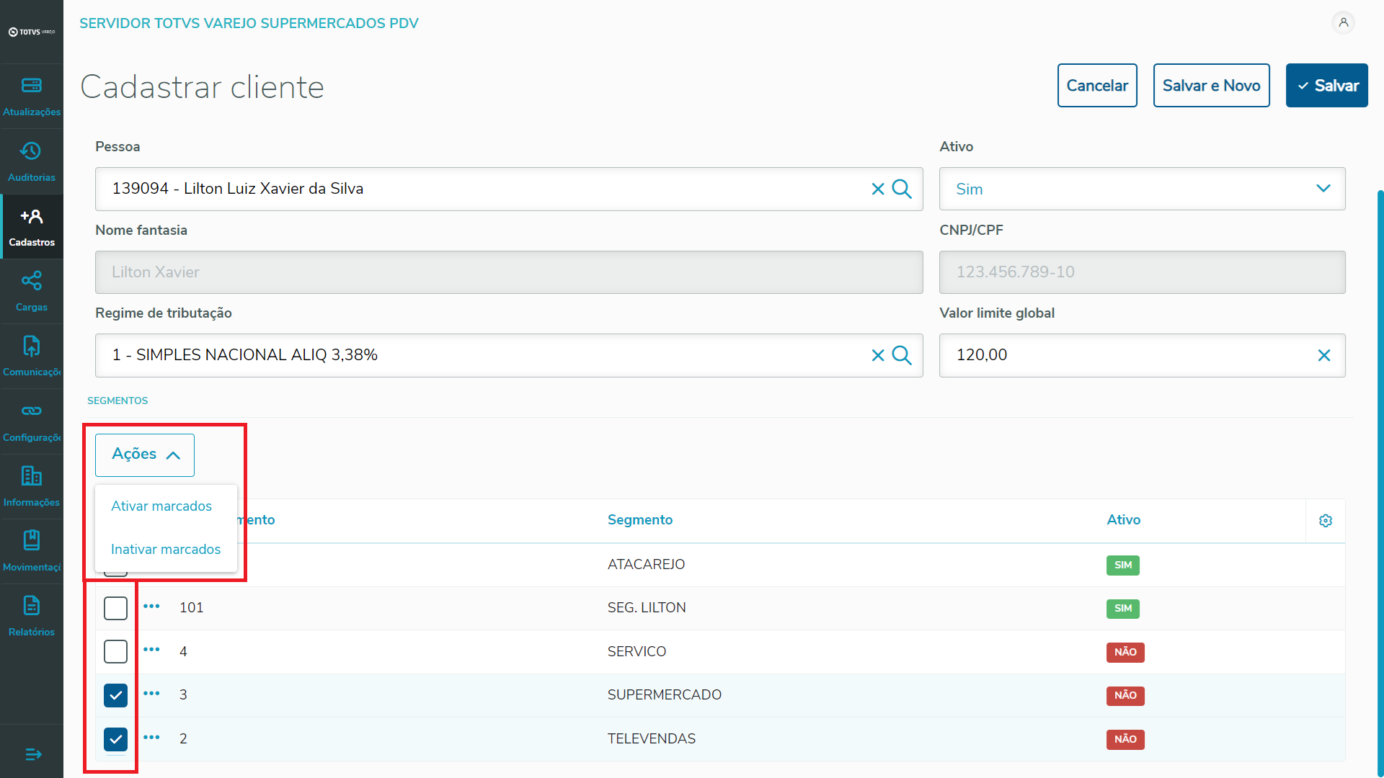Screen dimensions: 1384x778
Task: Click the search icon in Pessoa field
Action: coord(902,189)
